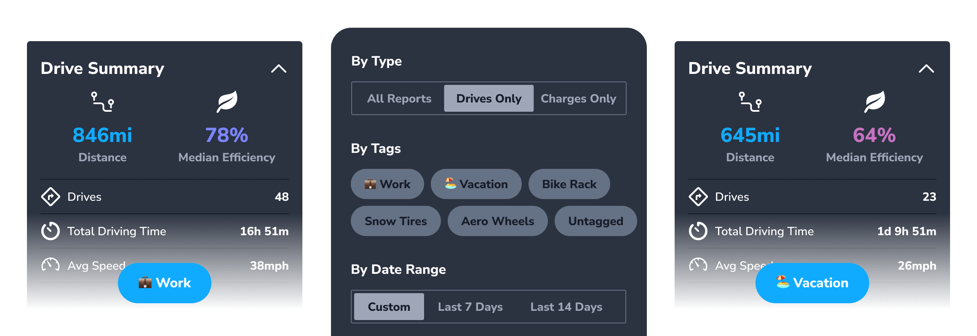This screenshot has width=977, height=336.
Task: Select the Last 7 Days tab
Action: coord(470,307)
